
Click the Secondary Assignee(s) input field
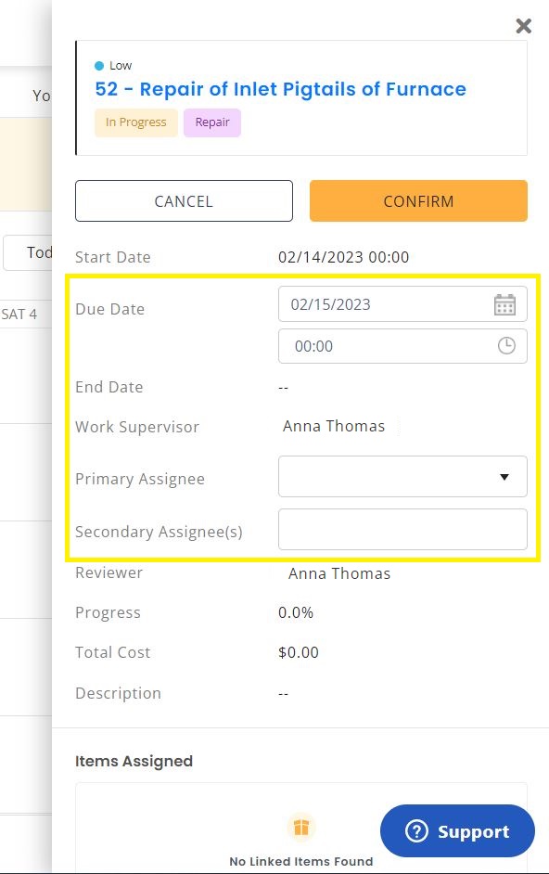pyautogui.click(x=402, y=529)
